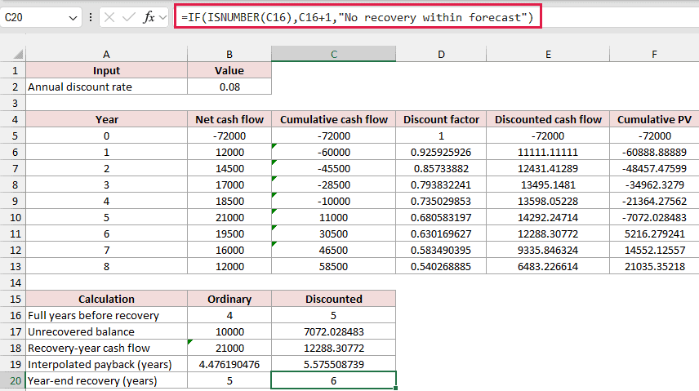The image size is (699, 391).
Task: Select row 20 header
Action: 13,380
